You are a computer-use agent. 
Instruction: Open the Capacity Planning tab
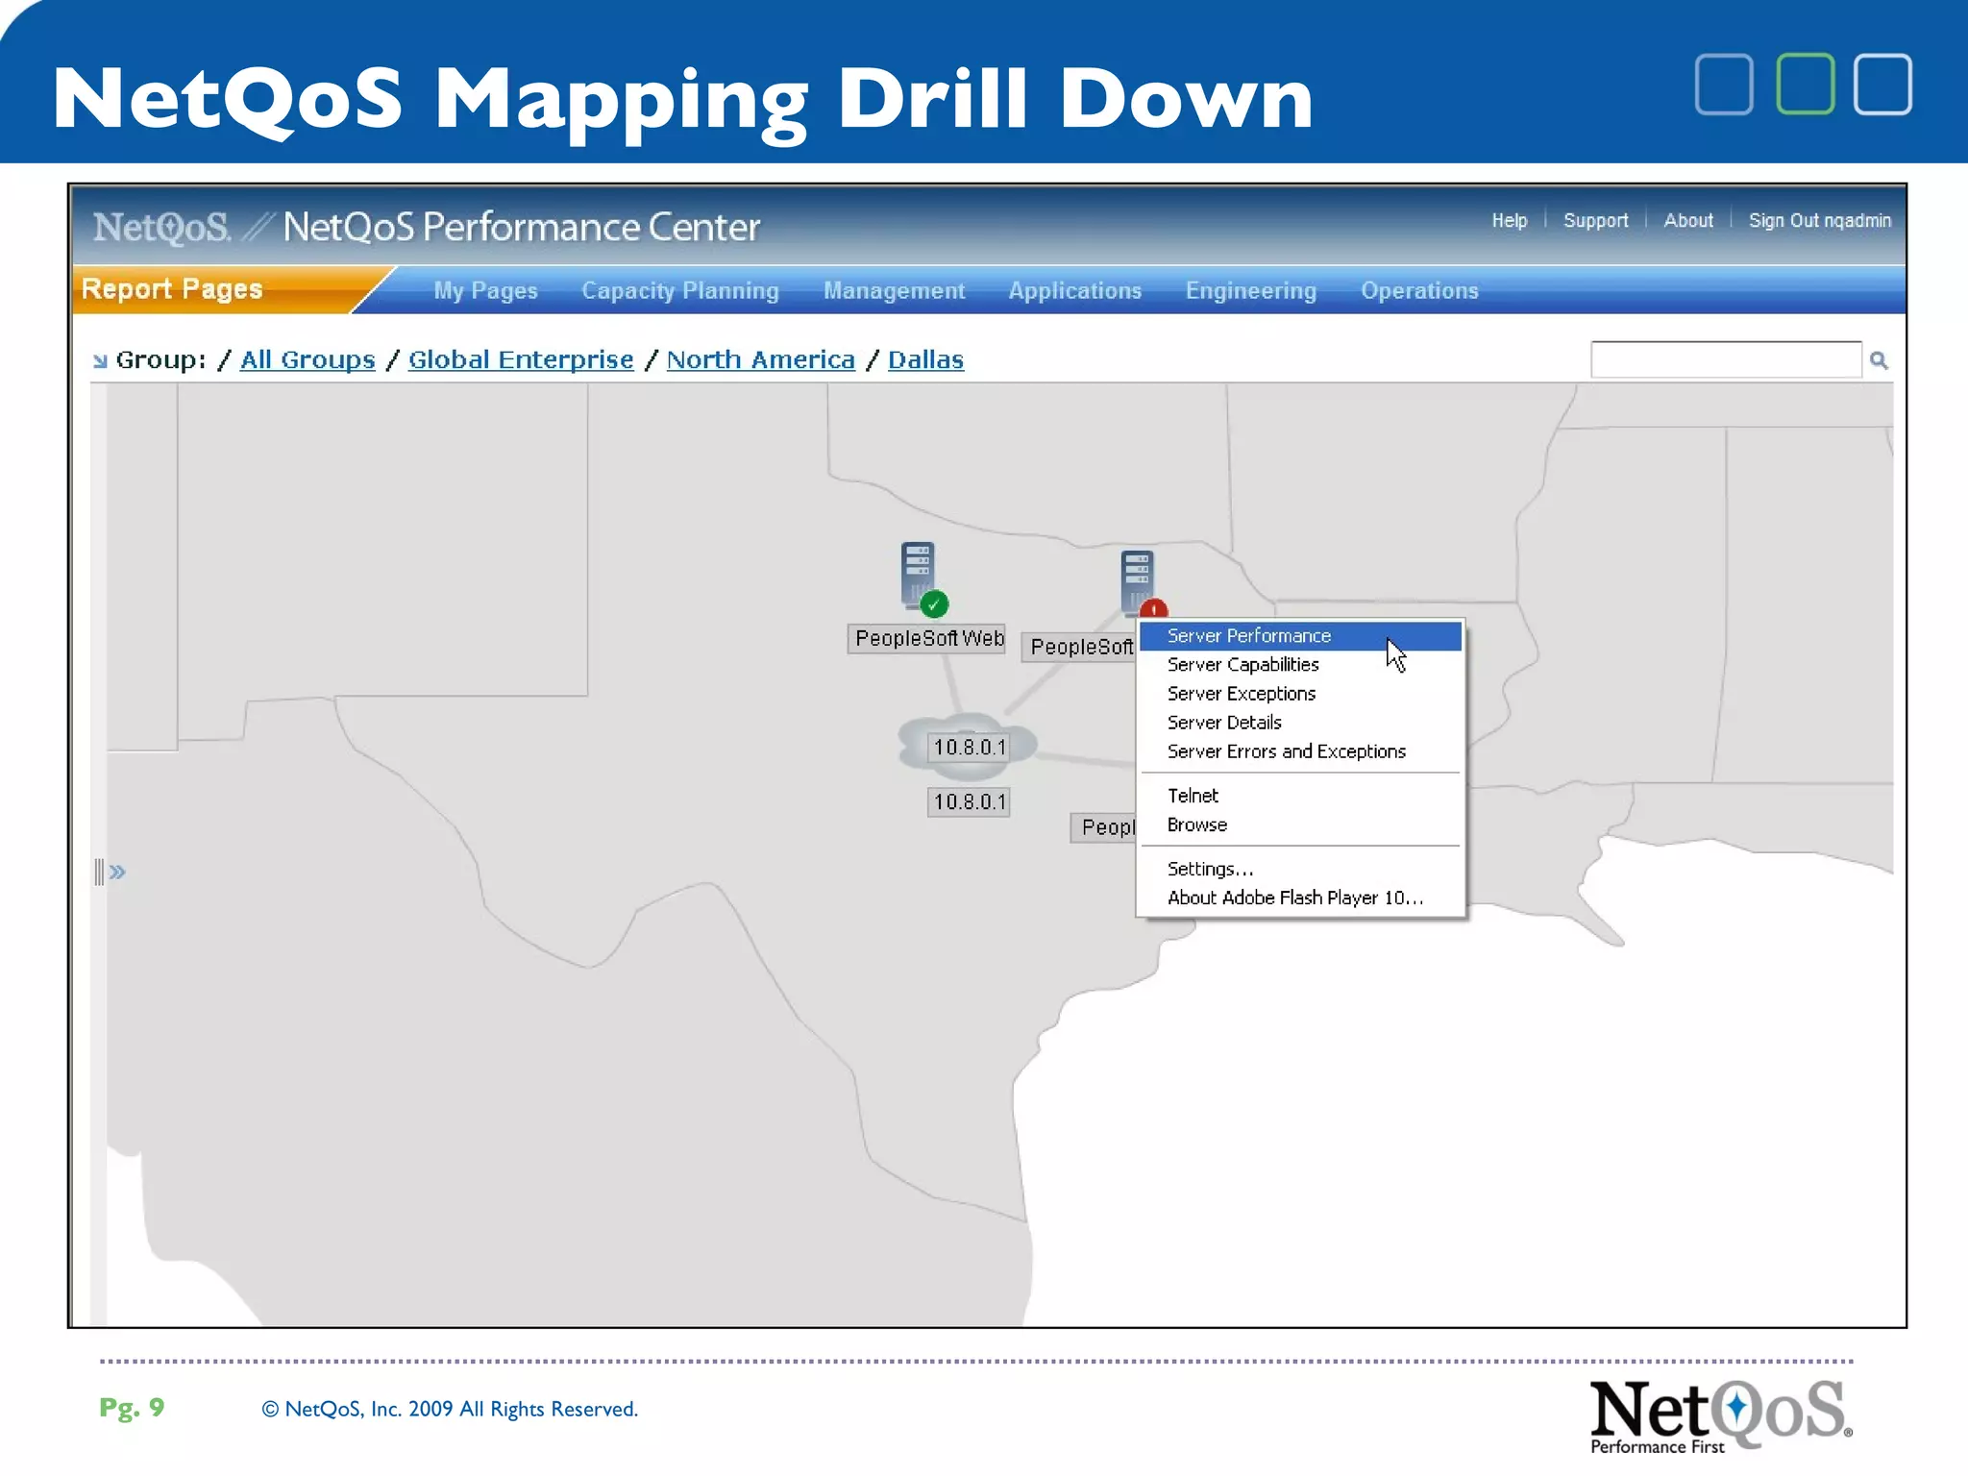(x=679, y=291)
